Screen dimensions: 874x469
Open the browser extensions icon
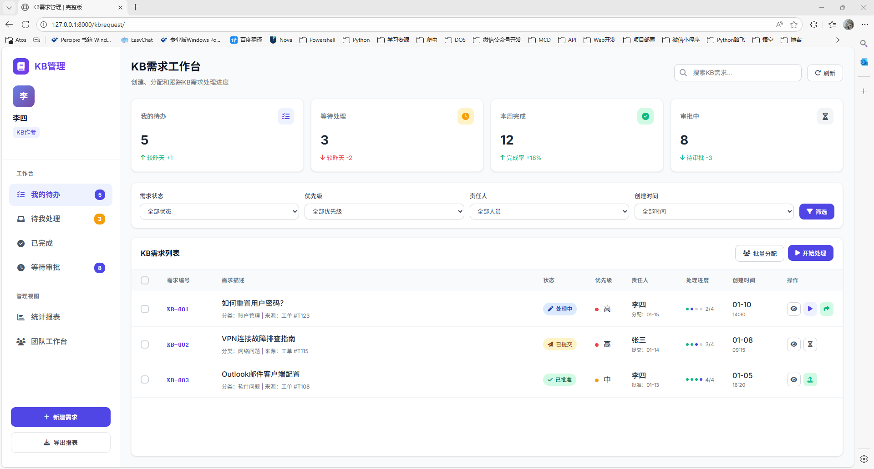813,25
